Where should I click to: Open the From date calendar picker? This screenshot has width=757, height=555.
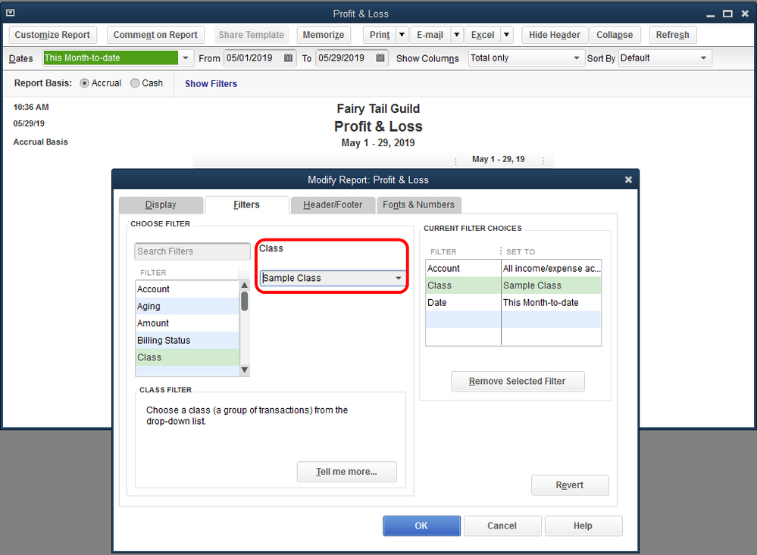(x=288, y=58)
